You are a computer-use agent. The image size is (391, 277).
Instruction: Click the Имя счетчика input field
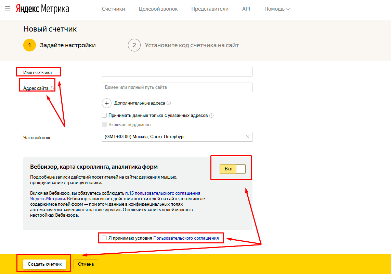[x=177, y=72]
